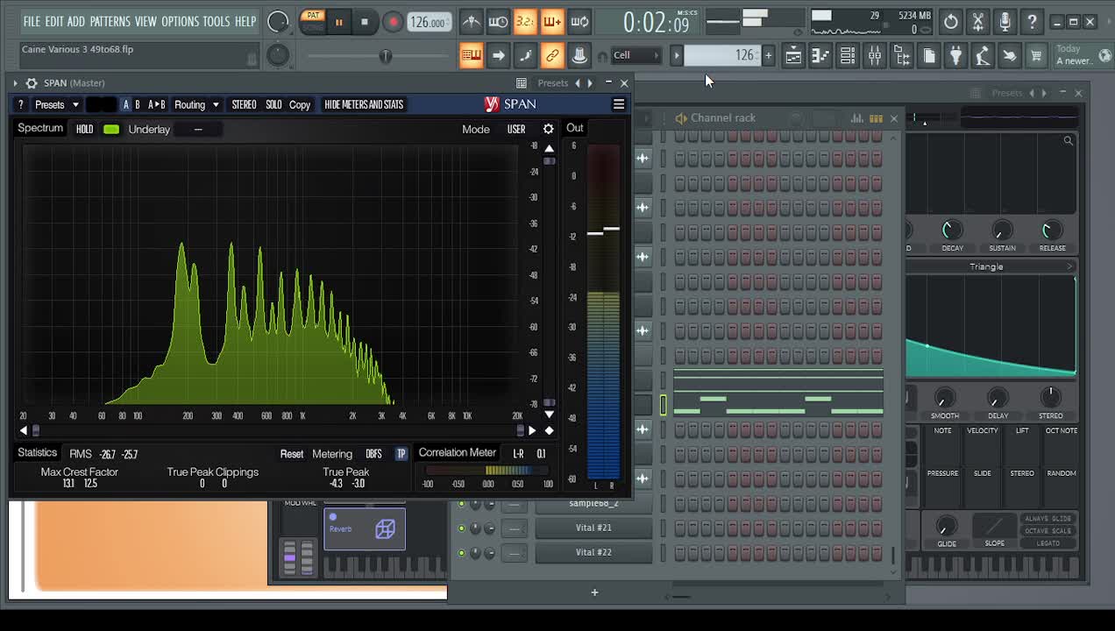This screenshot has height=631, width=1115.
Task: Expand the pattern selector arrow
Action: 676,56
